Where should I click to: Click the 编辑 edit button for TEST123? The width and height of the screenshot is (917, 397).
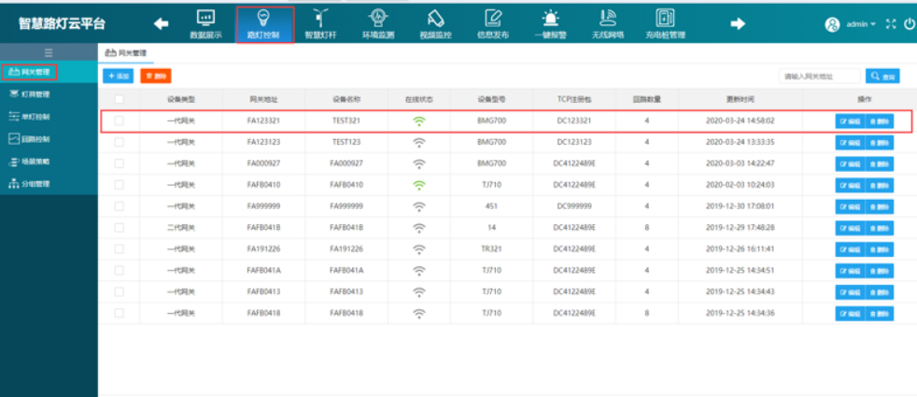tap(849, 143)
